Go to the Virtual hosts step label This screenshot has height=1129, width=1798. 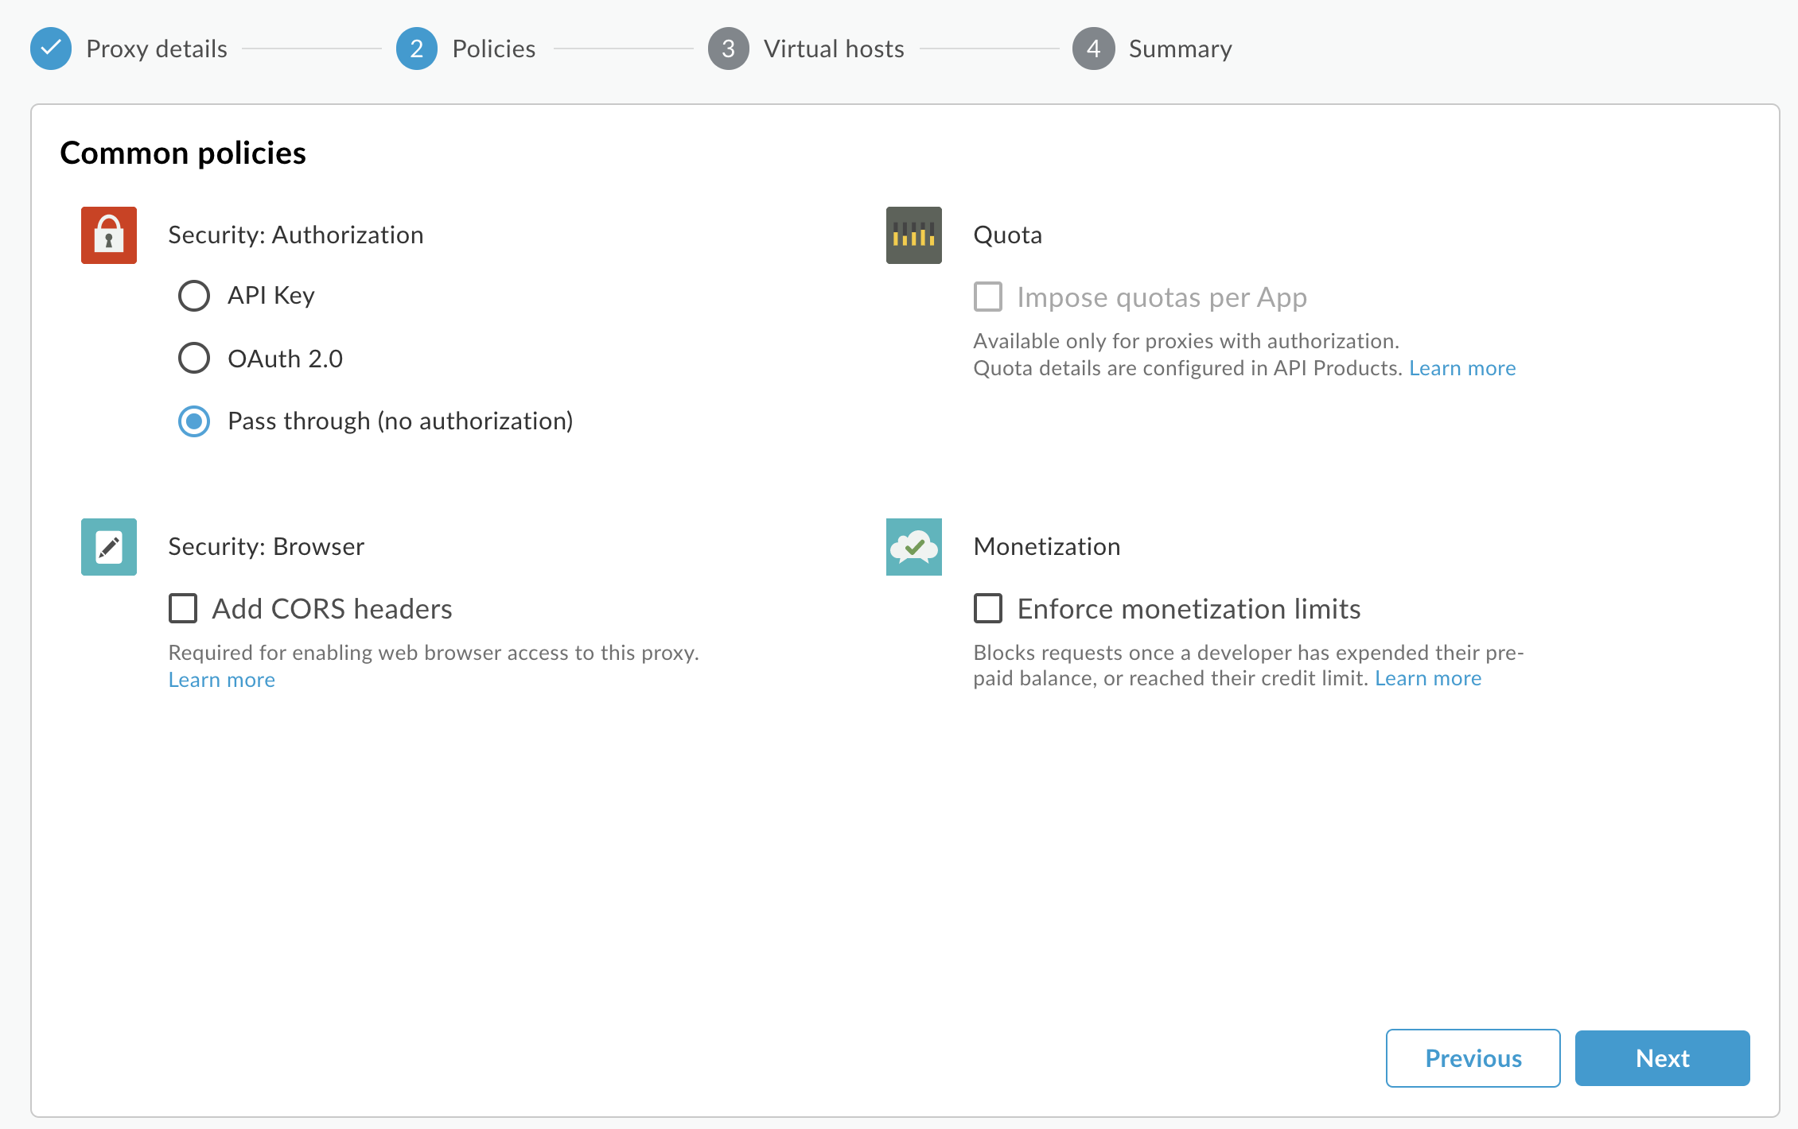point(833,48)
